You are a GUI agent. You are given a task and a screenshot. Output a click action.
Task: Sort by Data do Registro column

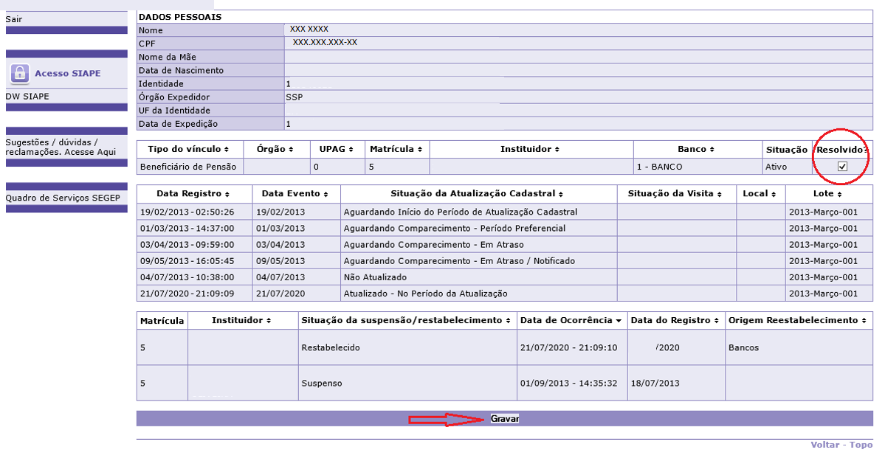pos(675,320)
